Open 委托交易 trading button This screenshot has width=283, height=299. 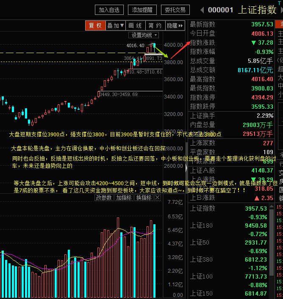pos(175,10)
